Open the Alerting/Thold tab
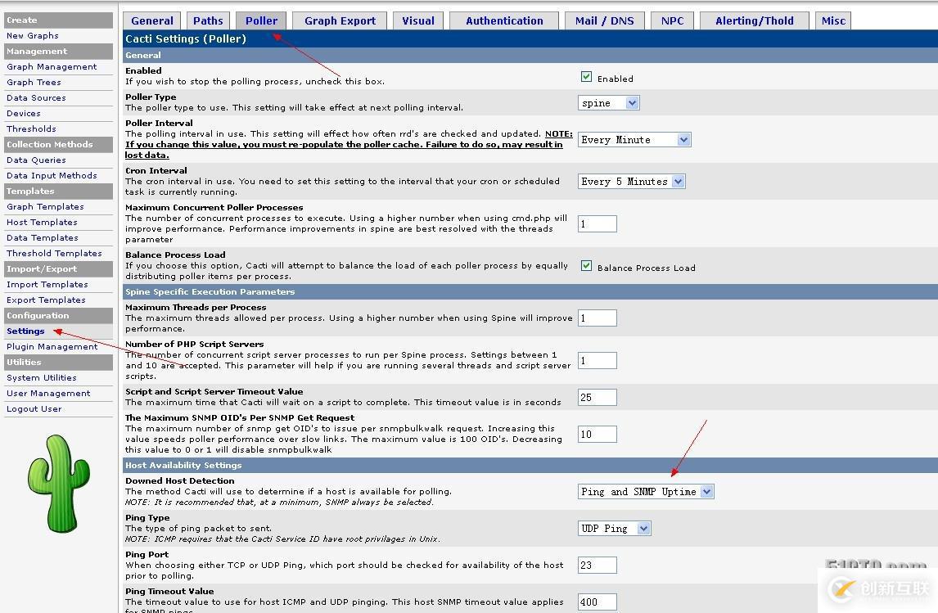The image size is (938, 613). (x=753, y=20)
